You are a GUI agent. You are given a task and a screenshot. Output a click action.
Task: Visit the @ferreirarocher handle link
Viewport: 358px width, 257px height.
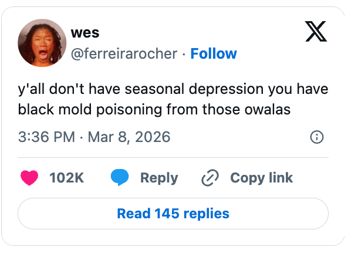coord(123,53)
